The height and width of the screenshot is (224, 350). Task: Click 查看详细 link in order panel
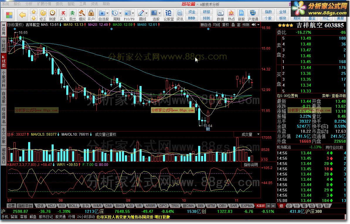pyautogui.click(x=339, y=96)
